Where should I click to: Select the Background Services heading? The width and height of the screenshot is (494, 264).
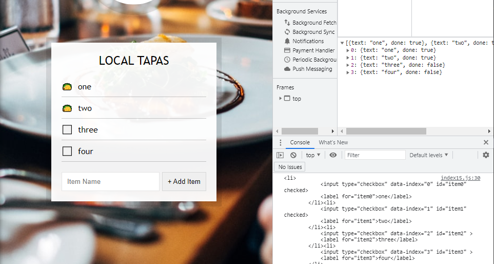(x=302, y=11)
